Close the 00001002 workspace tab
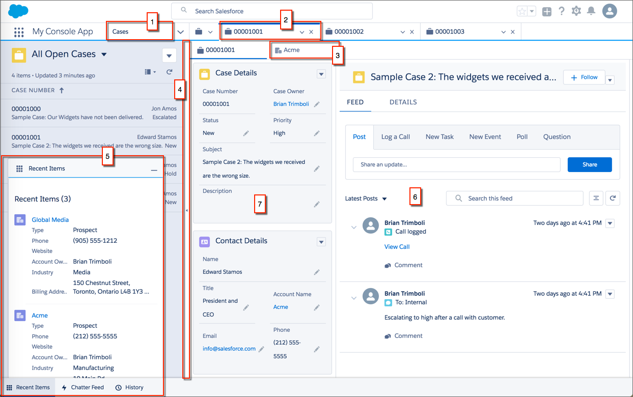This screenshot has height=397, width=633. coord(411,32)
